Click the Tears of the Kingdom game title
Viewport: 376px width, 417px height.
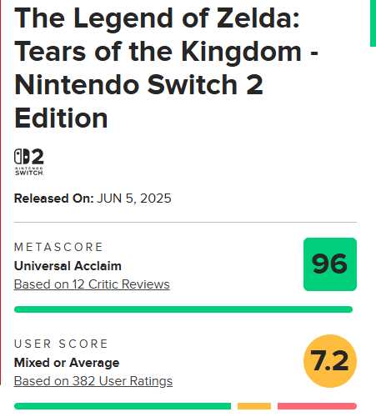[x=166, y=68]
